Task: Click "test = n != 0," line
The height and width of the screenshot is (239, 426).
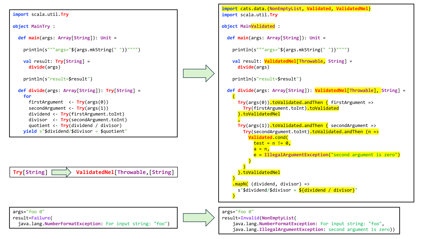Action: click(272, 143)
